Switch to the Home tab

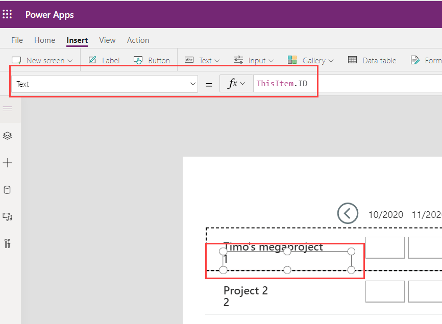pyautogui.click(x=44, y=40)
